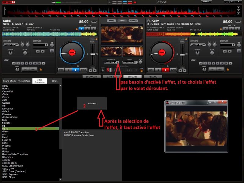Click right sampler next arrow
The height and width of the screenshot is (183, 244).
(230, 51)
